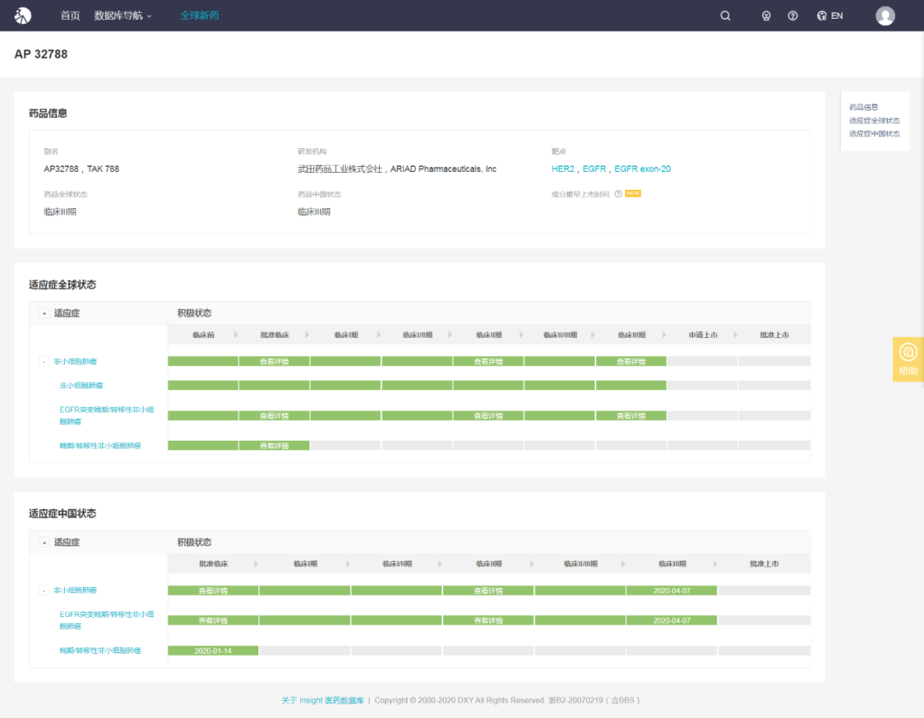Open the EGFR exon-20 target link
Image resolution: width=924 pixels, height=718 pixels.
pos(643,169)
